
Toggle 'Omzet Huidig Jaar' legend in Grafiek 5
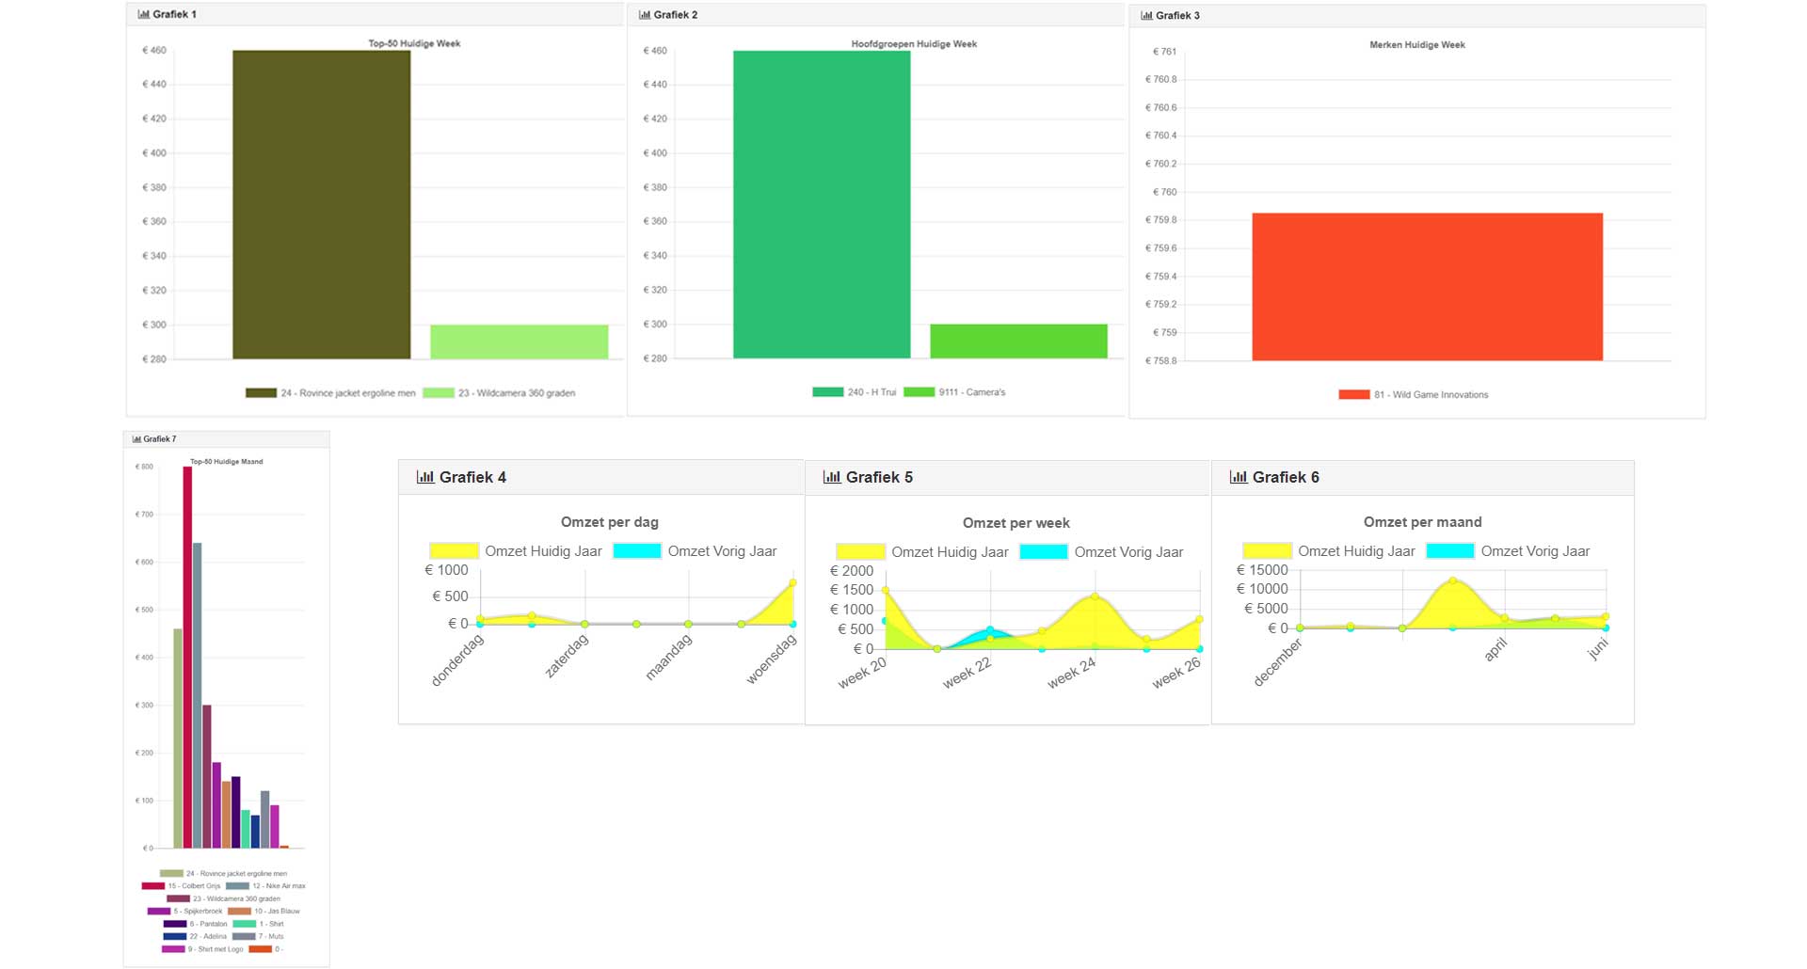coord(922,552)
